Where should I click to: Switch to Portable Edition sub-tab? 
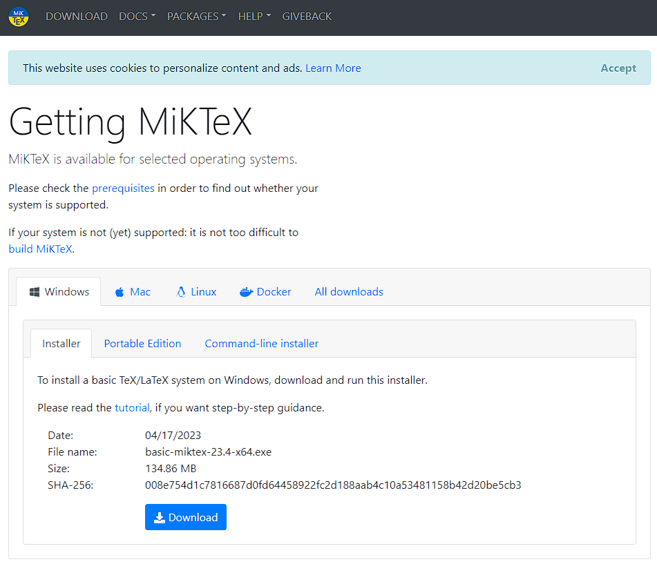click(142, 343)
